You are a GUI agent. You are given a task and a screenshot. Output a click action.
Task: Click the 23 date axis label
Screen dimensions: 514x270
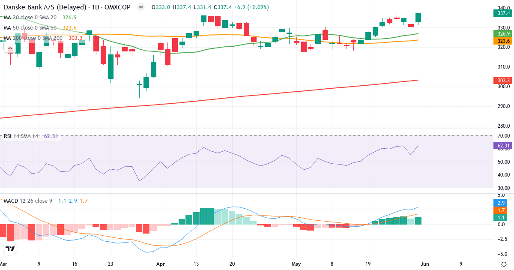click(111, 264)
